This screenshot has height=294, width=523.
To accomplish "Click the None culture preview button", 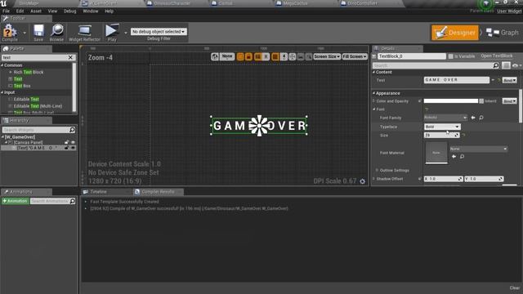I will pyautogui.click(x=227, y=56).
